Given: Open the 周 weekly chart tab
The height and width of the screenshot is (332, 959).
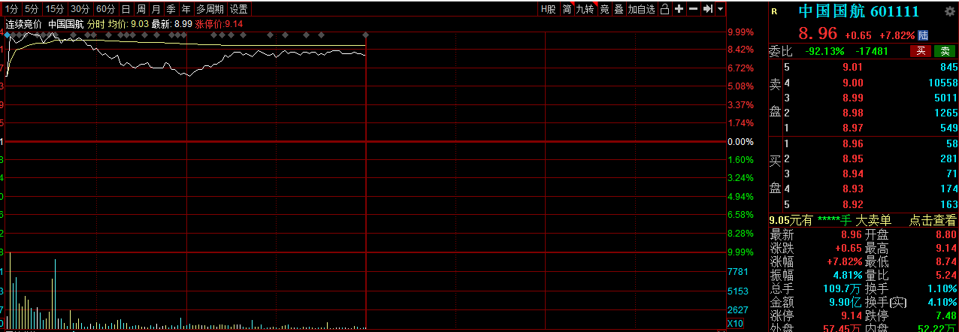Looking at the screenshot, I should pyautogui.click(x=141, y=9).
